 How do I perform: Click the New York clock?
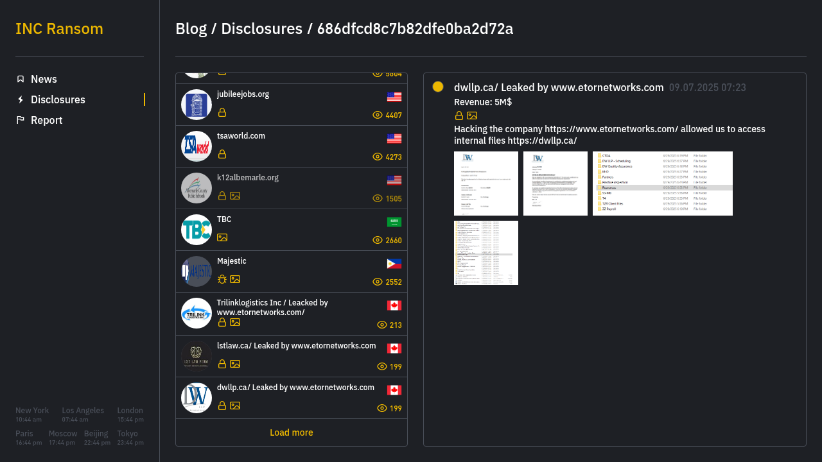(32, 415)
